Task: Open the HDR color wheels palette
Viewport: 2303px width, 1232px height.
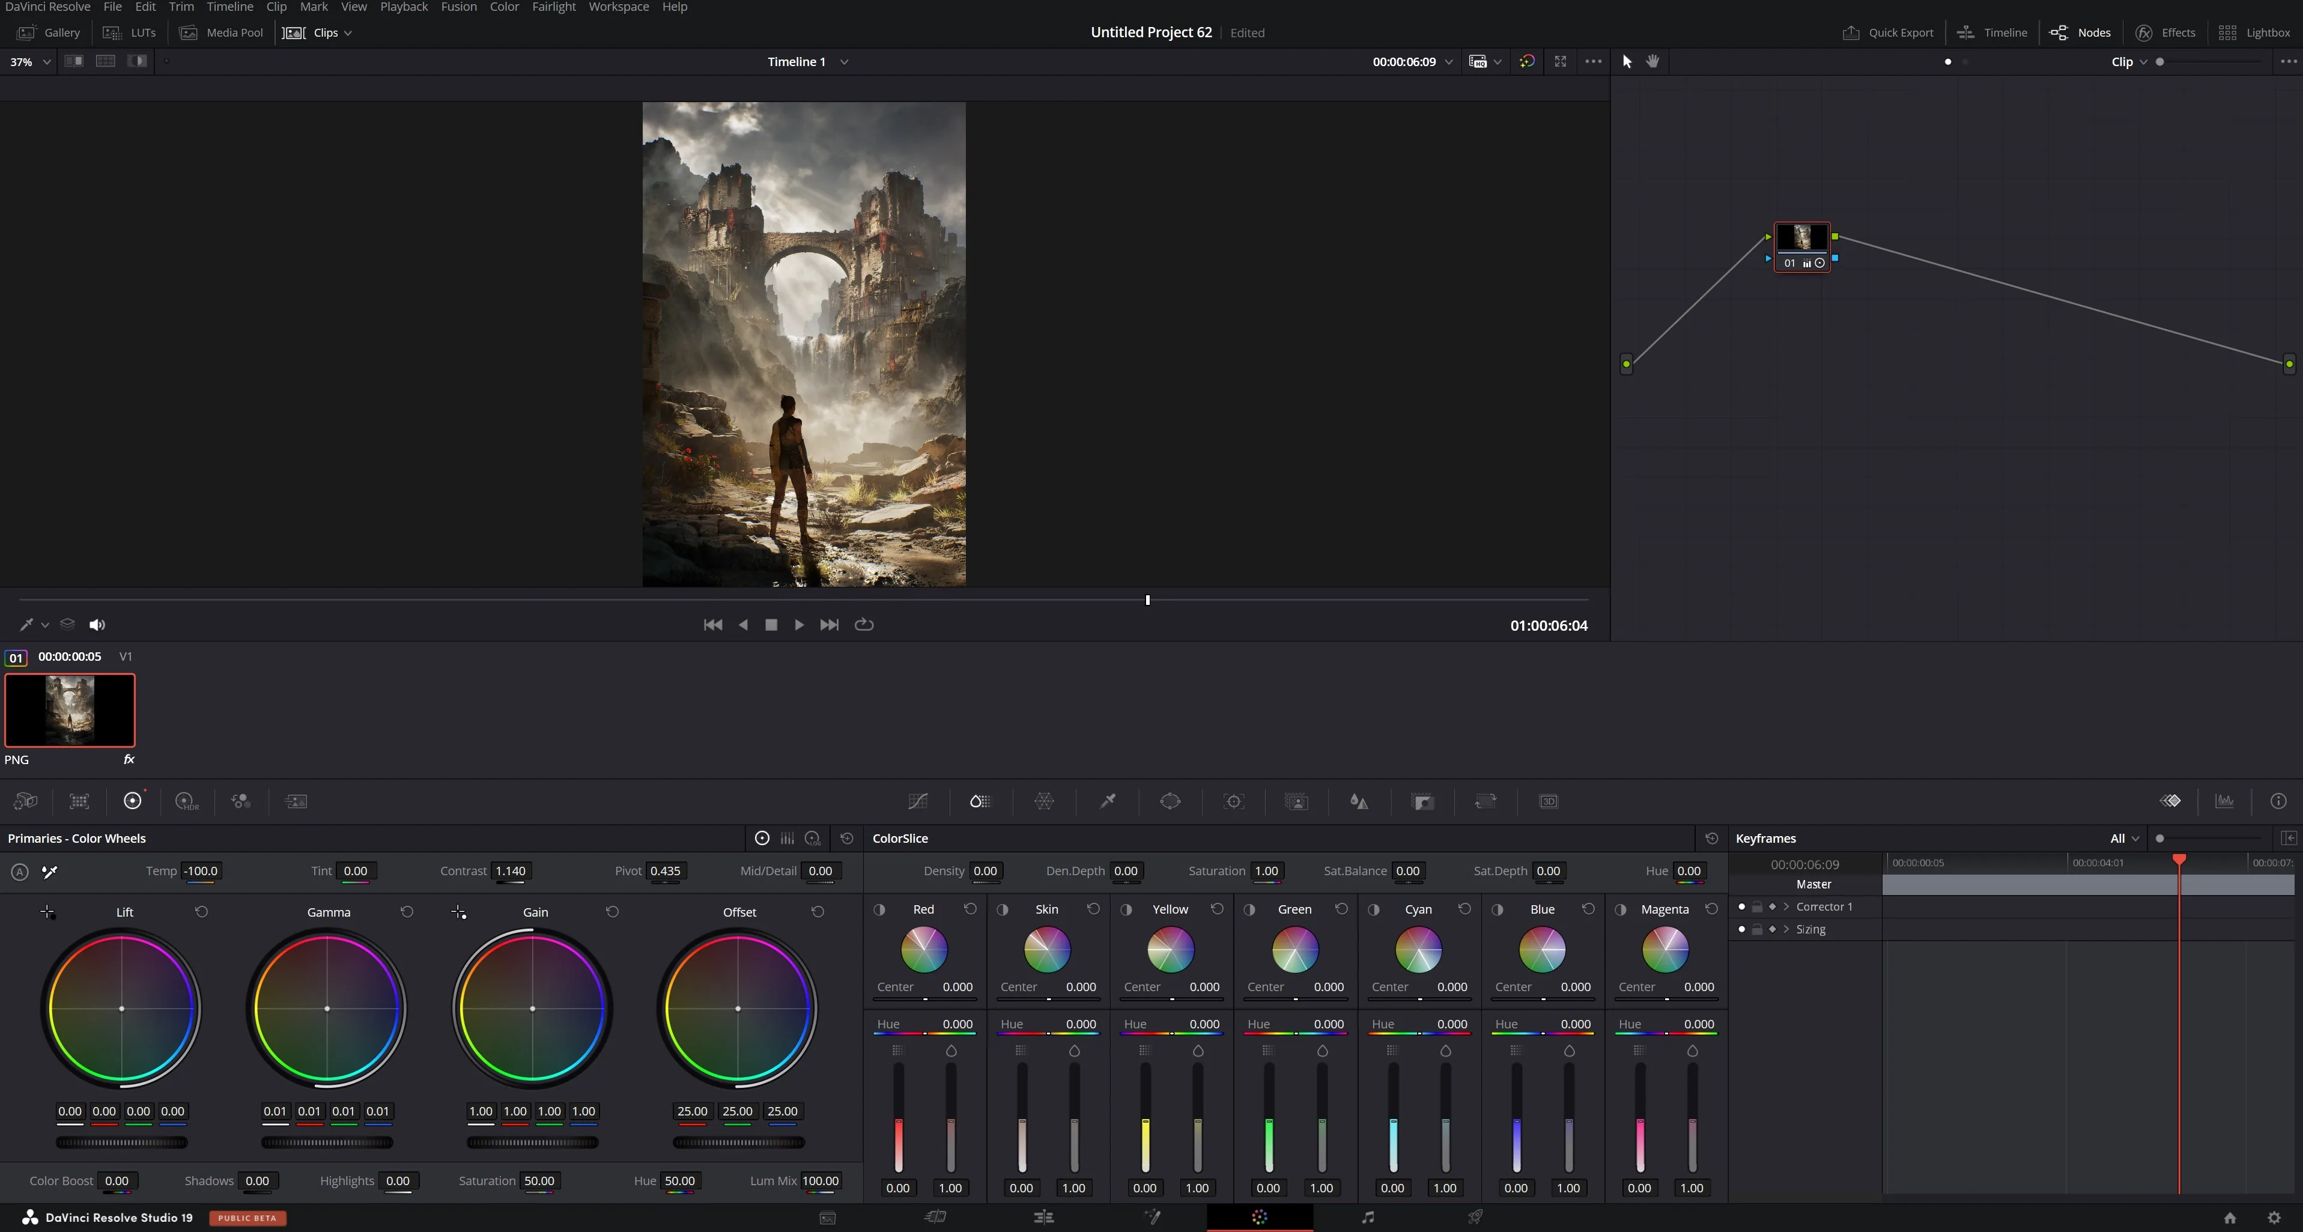Action: [187, 801]
